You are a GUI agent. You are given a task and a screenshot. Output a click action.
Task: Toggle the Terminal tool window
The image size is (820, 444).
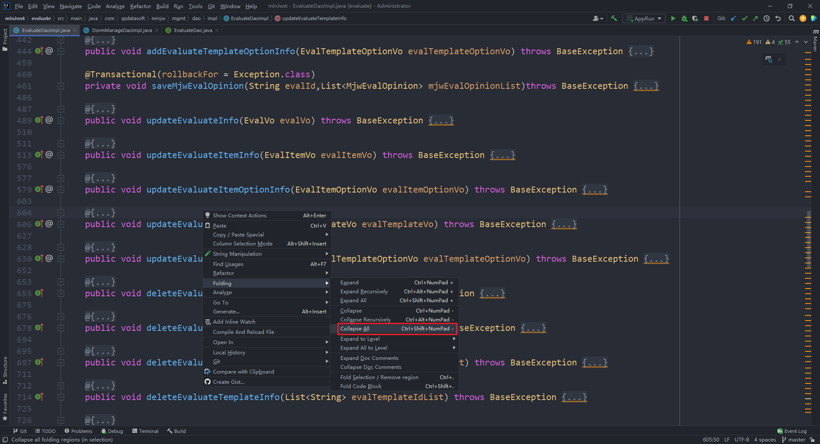145,431
